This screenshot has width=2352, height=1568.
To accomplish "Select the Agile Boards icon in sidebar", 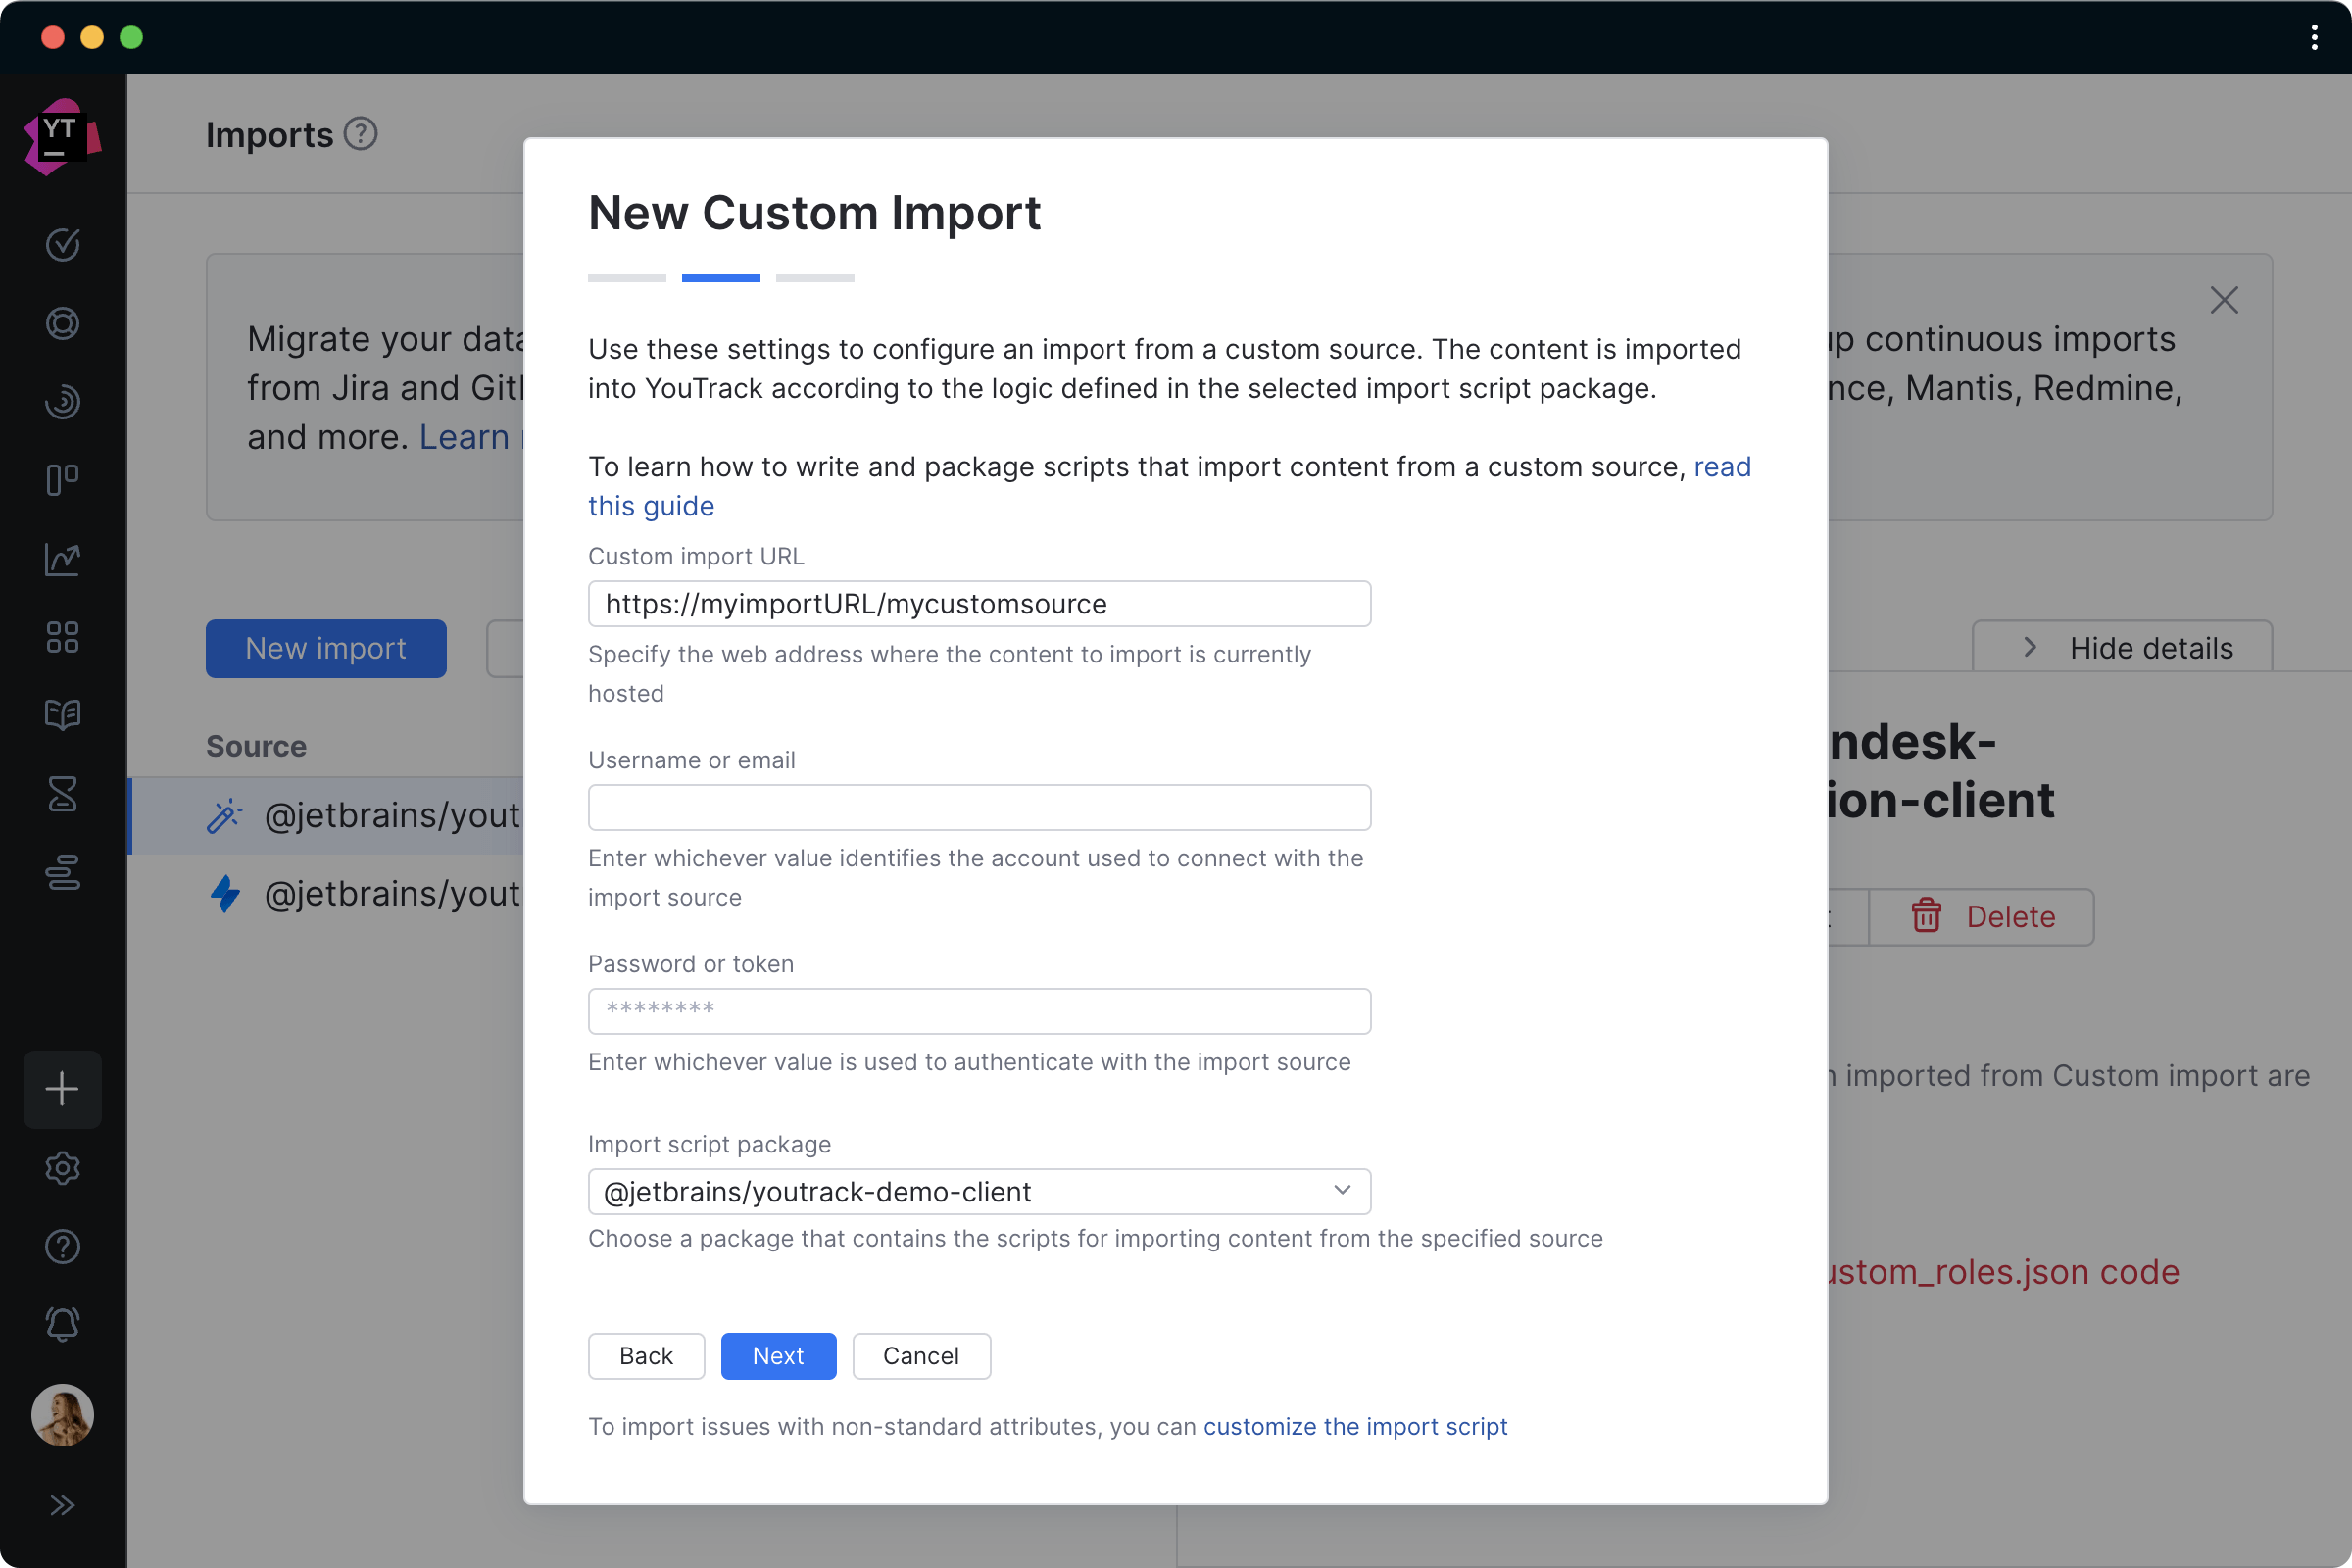I will point(62,480).
